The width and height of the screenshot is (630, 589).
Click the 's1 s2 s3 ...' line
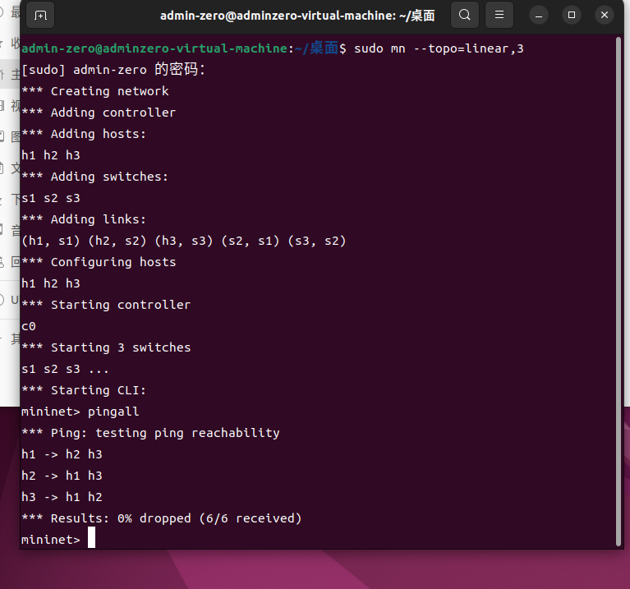(65, 369)
